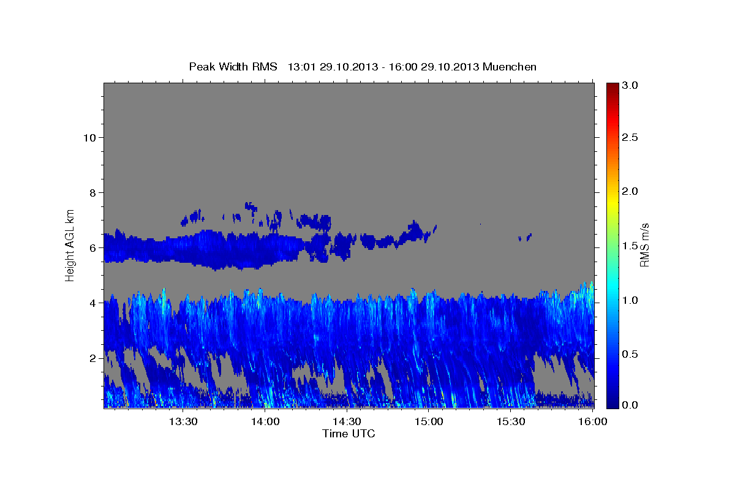
Task: Click the 14:30 time tick label
Action: point(347,422)
